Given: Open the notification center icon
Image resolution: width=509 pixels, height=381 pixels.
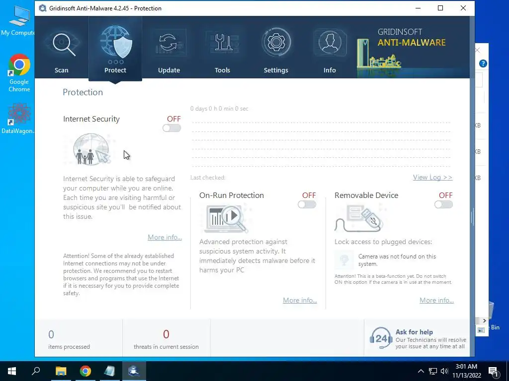Looking at the screenshot, I should [x=493, y=371].
